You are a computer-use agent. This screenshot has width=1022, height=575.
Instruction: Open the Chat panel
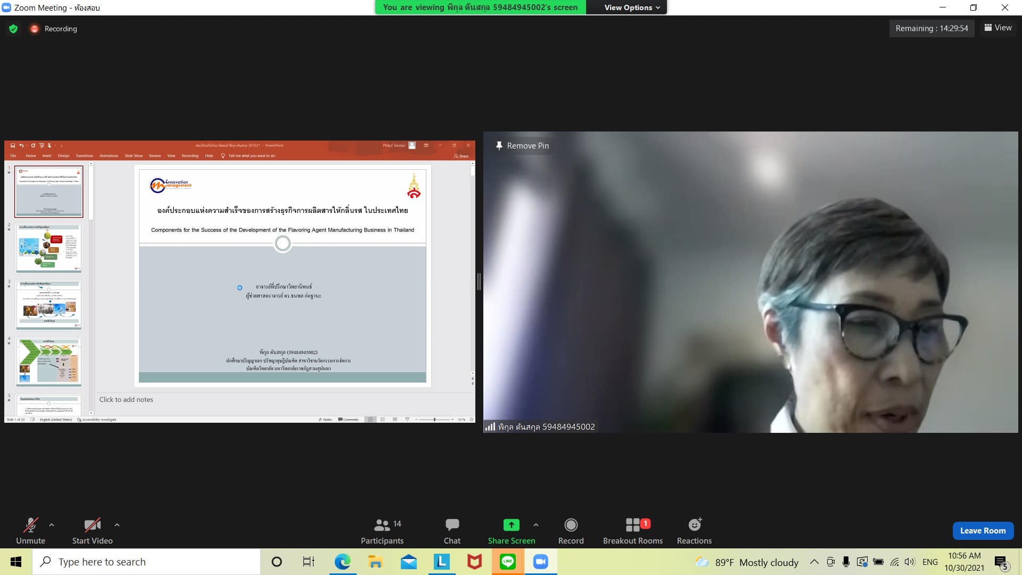pyautogui.click(x=452, y=531)
